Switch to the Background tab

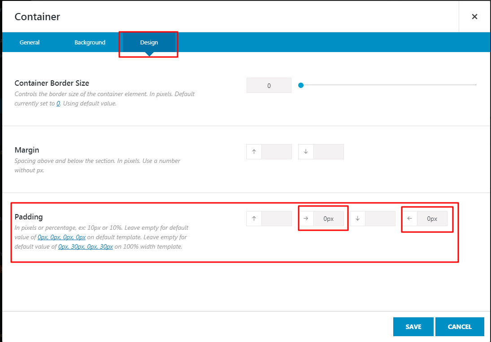(x=90, y=42)
